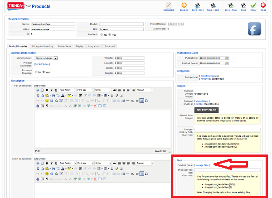Screen dimensions: 272x198
Task: Click Save + New in the toolbar
Action: (x=231, y=7)
